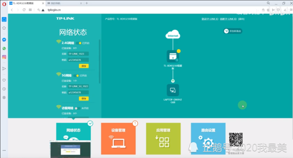Click the product model TL-XDR3230 text
The height and width of the screenshot is (158, 293).
click(x=127, y=19)
